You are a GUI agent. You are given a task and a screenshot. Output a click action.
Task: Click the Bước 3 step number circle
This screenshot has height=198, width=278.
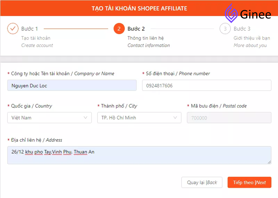pos(225,29)
